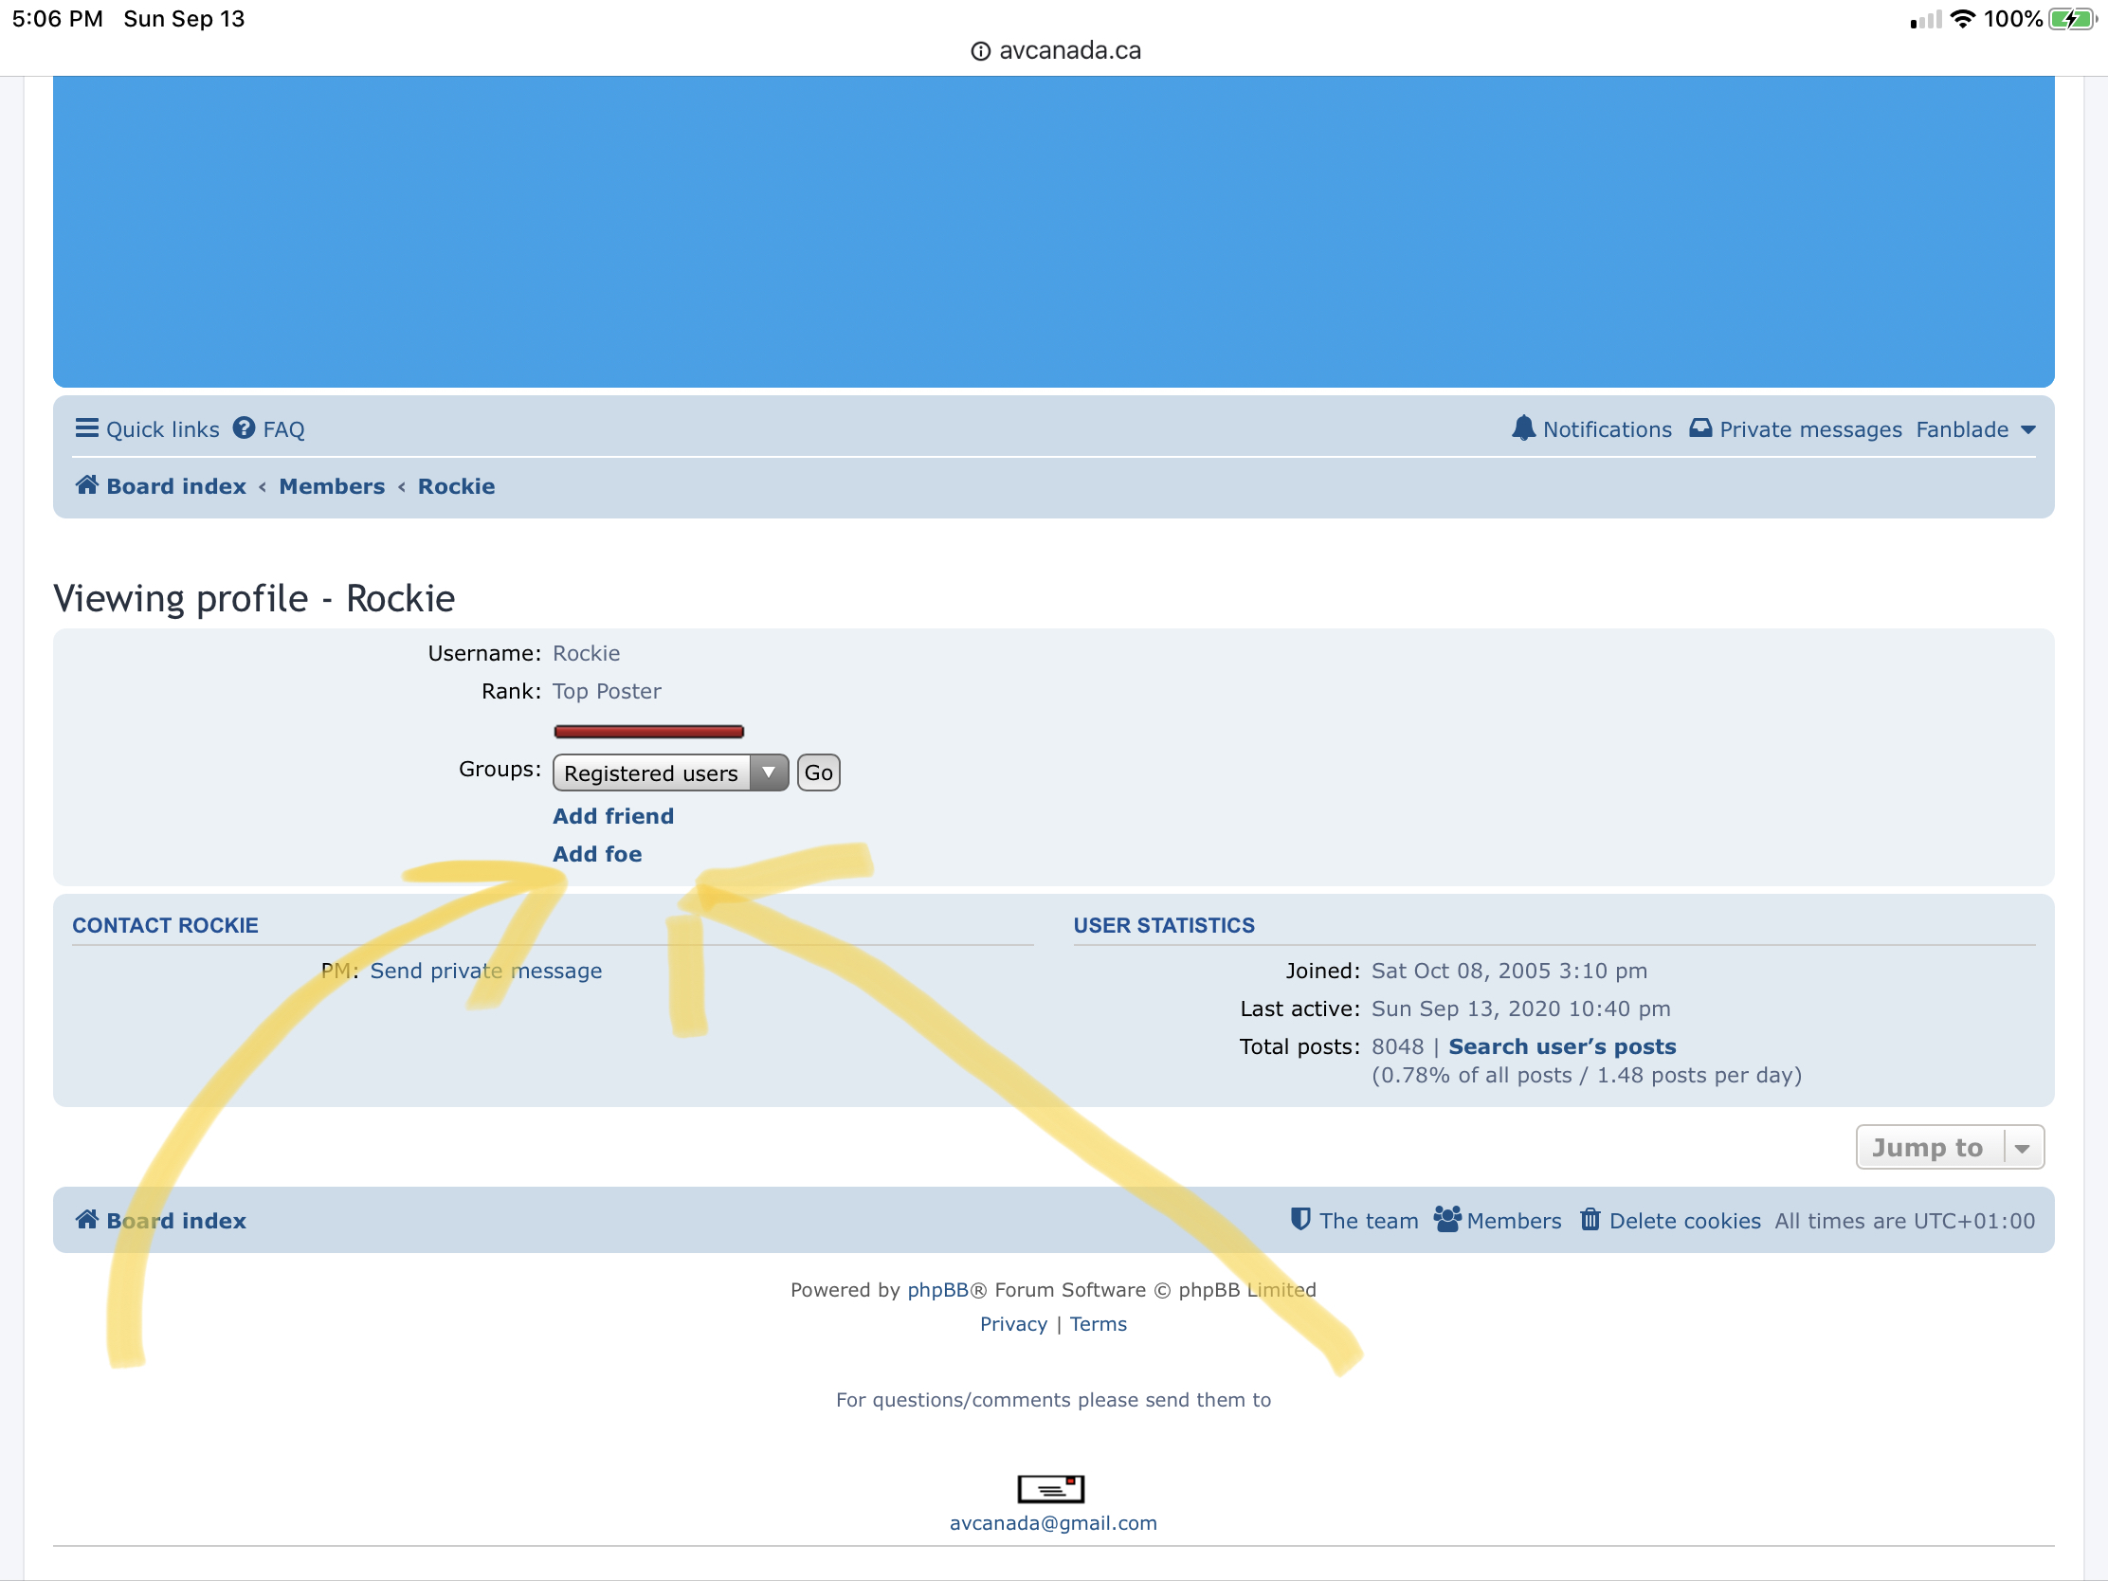Click the last active date Sun Sep 13, 2020
The image size is (2108, 1581).
coord(1520,1009)
